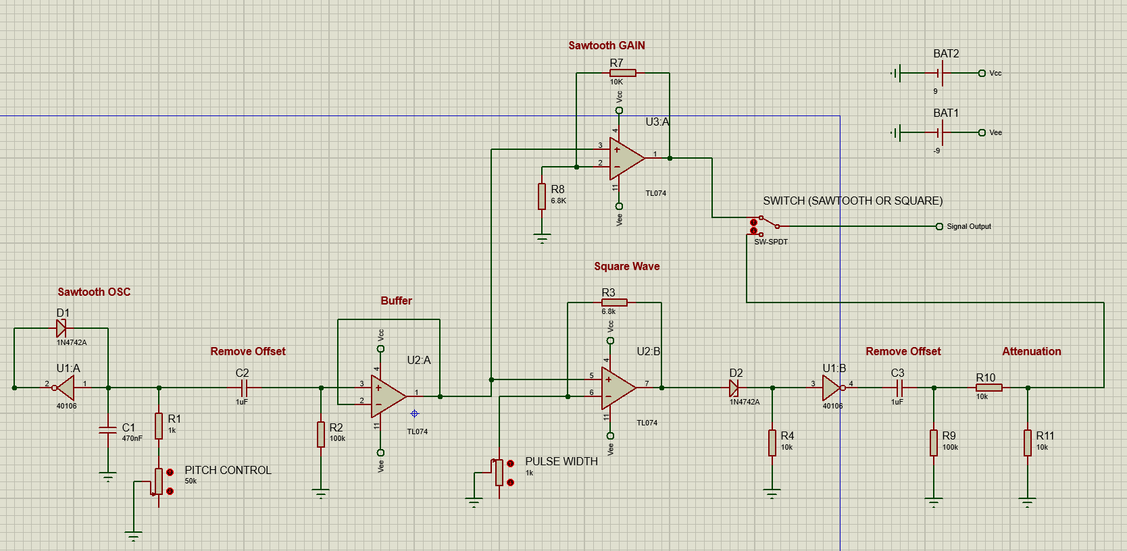Select the PULSE WIDTH potentiometer body

point(499,473)
